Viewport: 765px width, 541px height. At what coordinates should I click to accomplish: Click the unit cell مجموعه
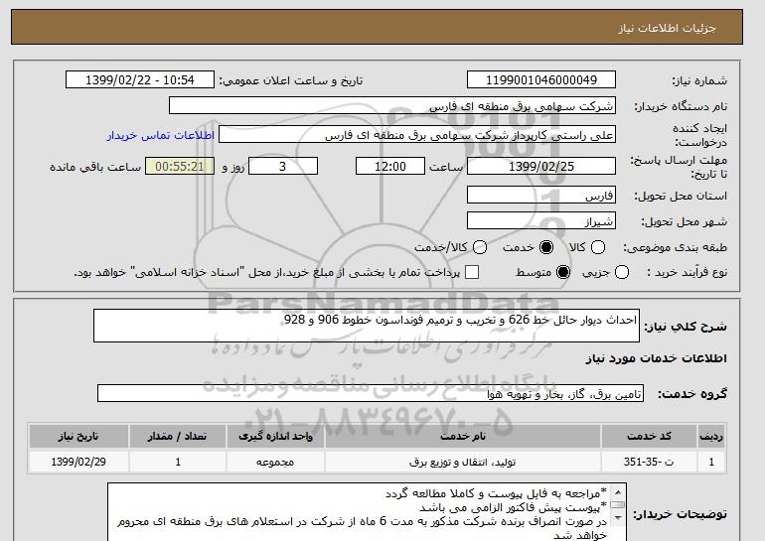pyautogui.click(x=275, y=462)
